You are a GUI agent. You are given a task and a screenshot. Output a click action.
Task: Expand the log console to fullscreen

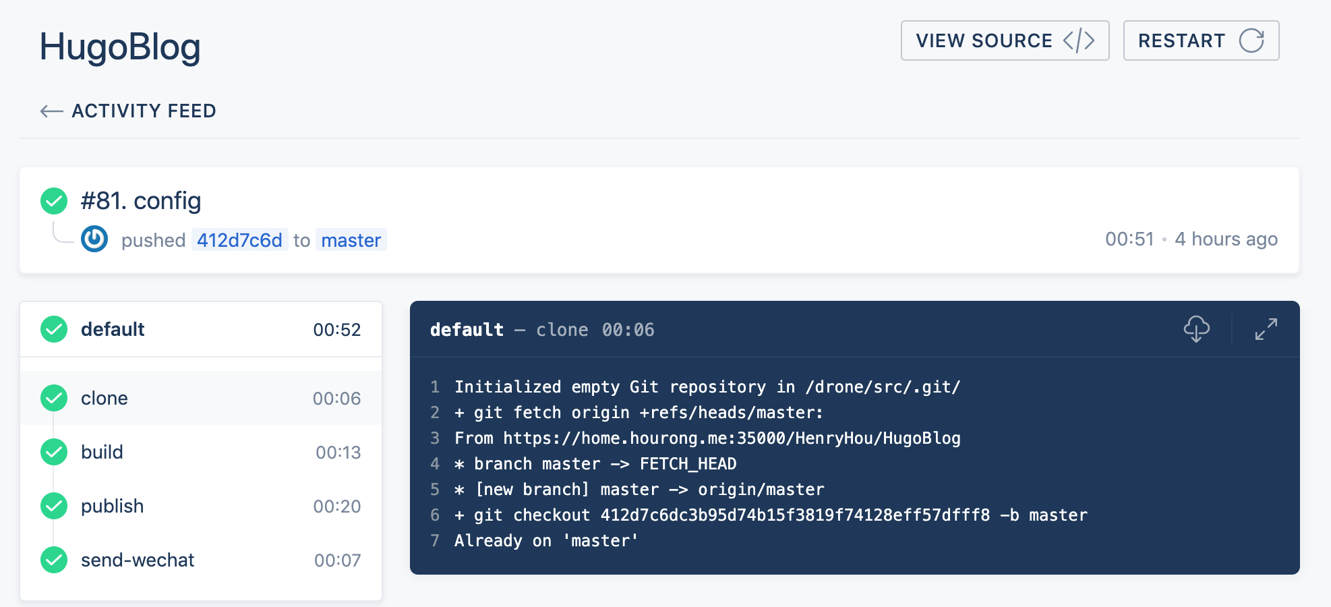coord(1266,329)
